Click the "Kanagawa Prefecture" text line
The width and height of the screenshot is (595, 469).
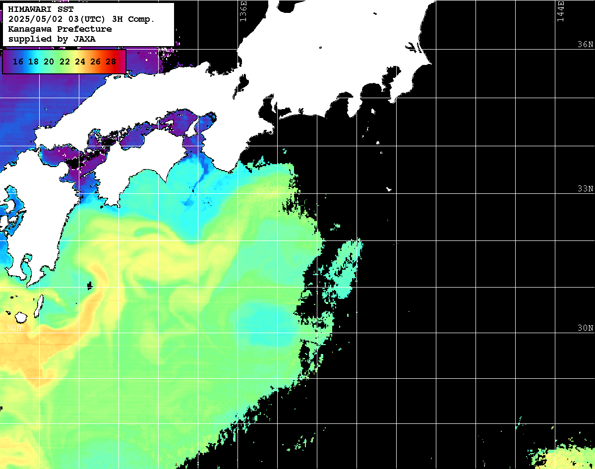pos(60,29)
